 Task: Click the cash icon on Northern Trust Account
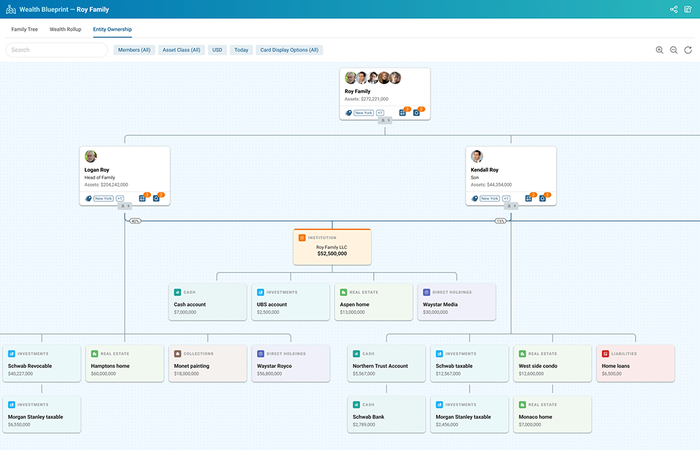356,353
